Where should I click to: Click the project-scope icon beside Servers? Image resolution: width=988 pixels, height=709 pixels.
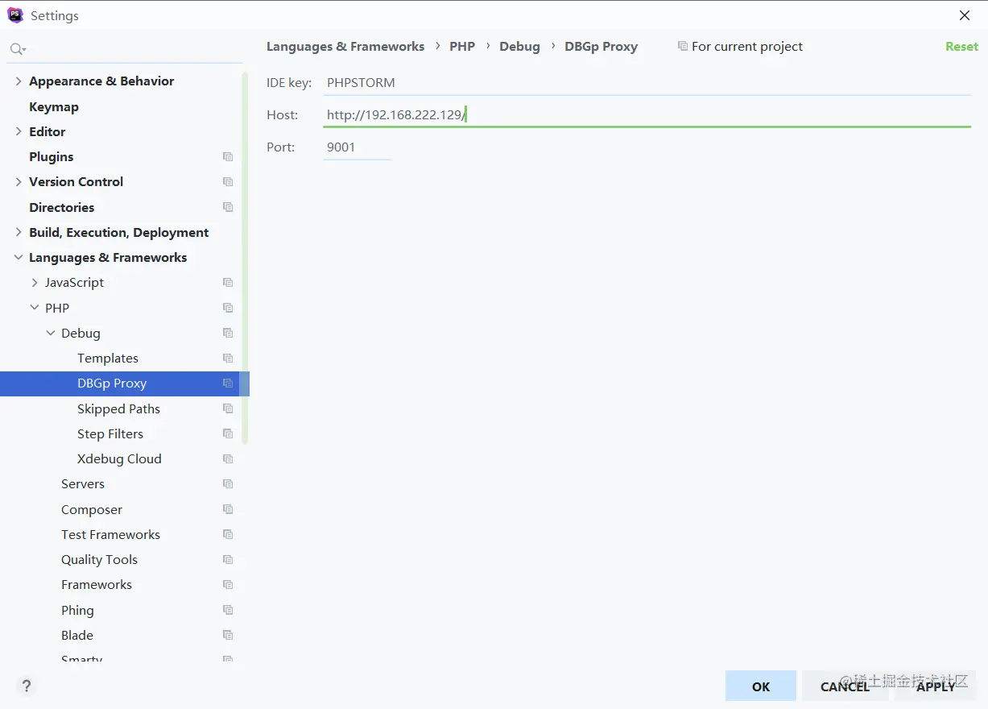[x=228, y=484]
